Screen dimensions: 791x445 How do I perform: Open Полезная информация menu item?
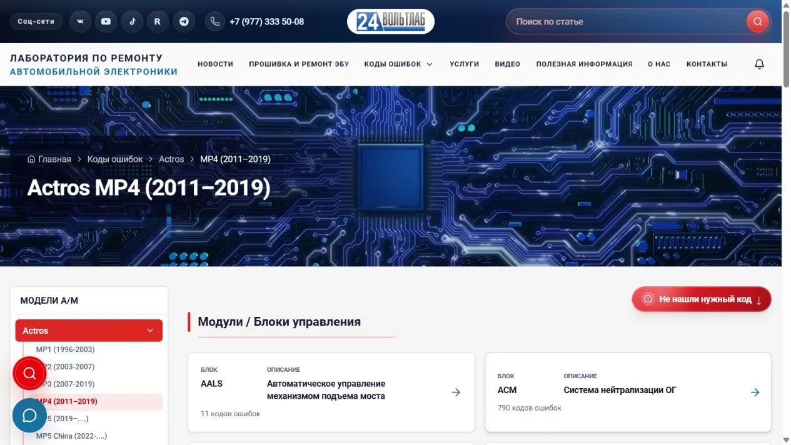tap(584, 64)
